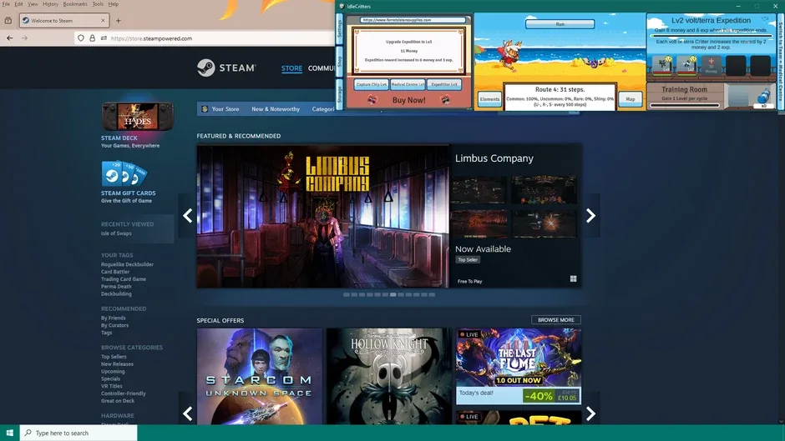Click the Firefox View icon left of tabs

(8, 21)
